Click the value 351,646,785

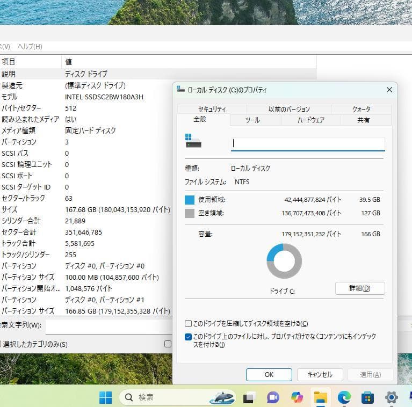click(83, 232)
